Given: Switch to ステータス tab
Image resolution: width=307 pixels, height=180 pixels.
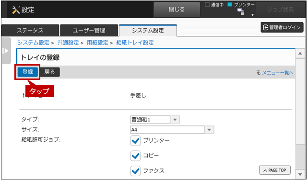Looking at the screenshot, I should 30,31.
